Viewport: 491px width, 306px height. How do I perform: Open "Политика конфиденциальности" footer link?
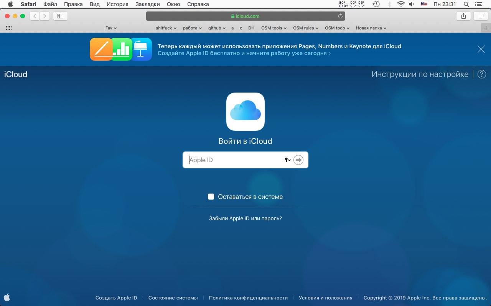[248, 298]
